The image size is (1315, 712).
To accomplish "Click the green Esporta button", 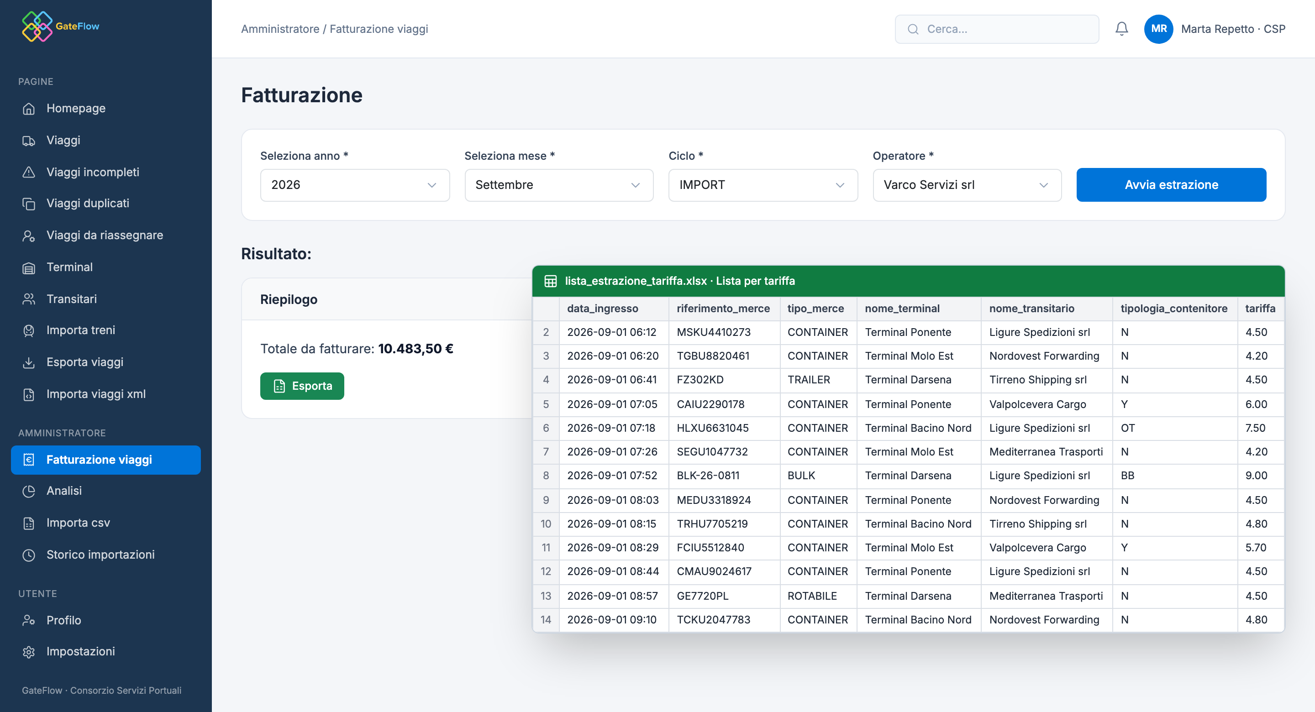I will click(302, 386).
